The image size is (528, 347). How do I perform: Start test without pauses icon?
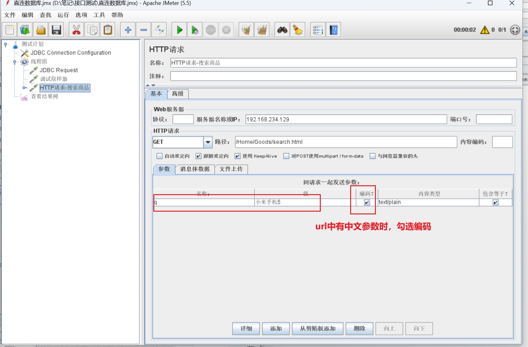pos(195,30)
